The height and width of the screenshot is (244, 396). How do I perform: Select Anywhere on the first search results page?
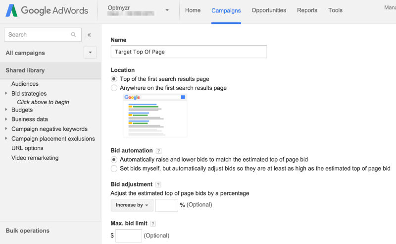click(x=114, y=88)
